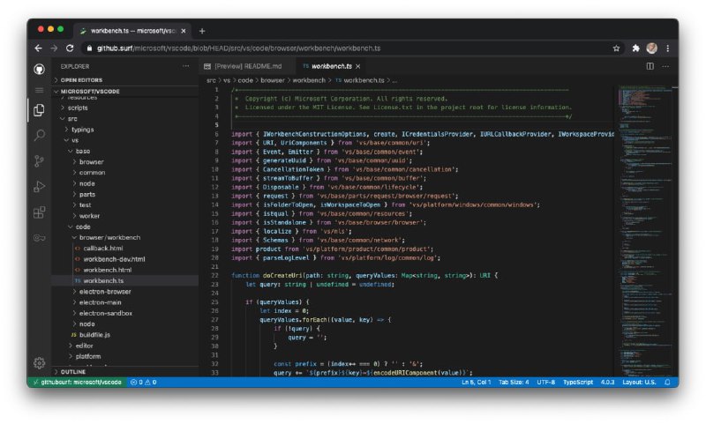Click errors and warnings count in status bar
This screenshot has width=706, height=424.
[144, 383]
